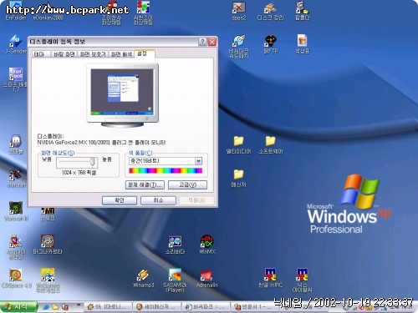
Task: Switch to the taskbar window starting with 59.
Action: pos(108,307)
